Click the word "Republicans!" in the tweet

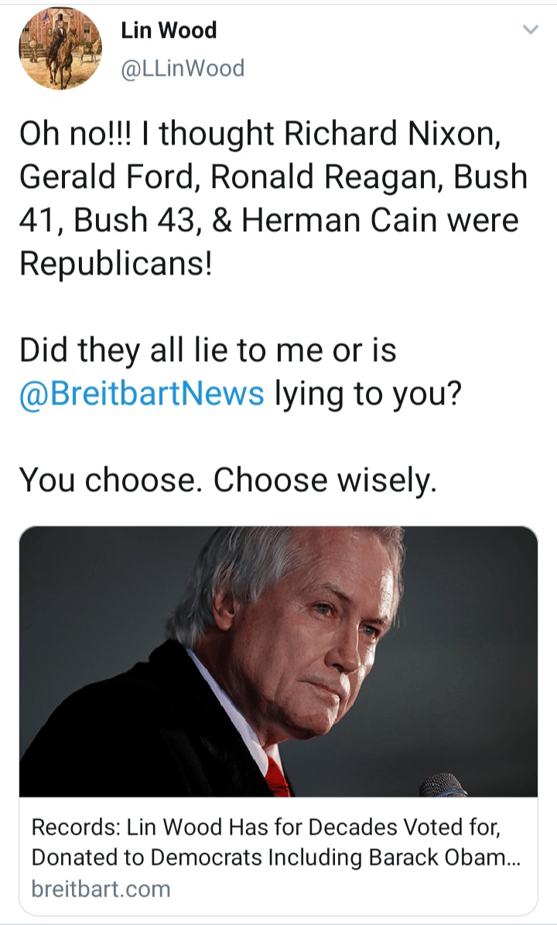coord(115,264)
